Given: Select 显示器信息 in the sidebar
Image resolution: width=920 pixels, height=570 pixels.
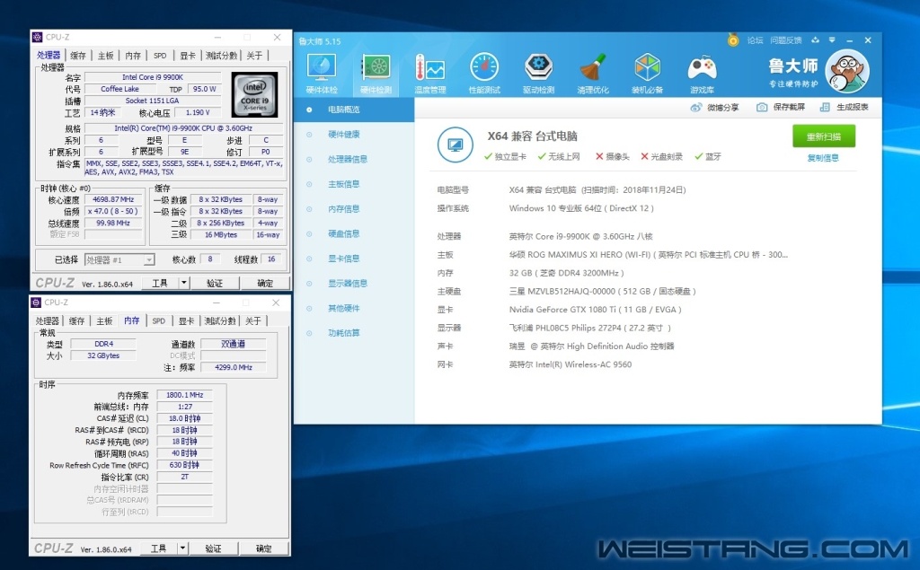Looking at the screenshot, I should click(x=354, y=284).
